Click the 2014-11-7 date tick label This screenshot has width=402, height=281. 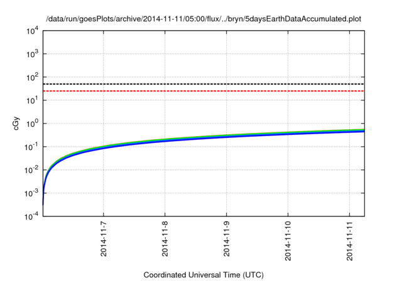[103, 239]
